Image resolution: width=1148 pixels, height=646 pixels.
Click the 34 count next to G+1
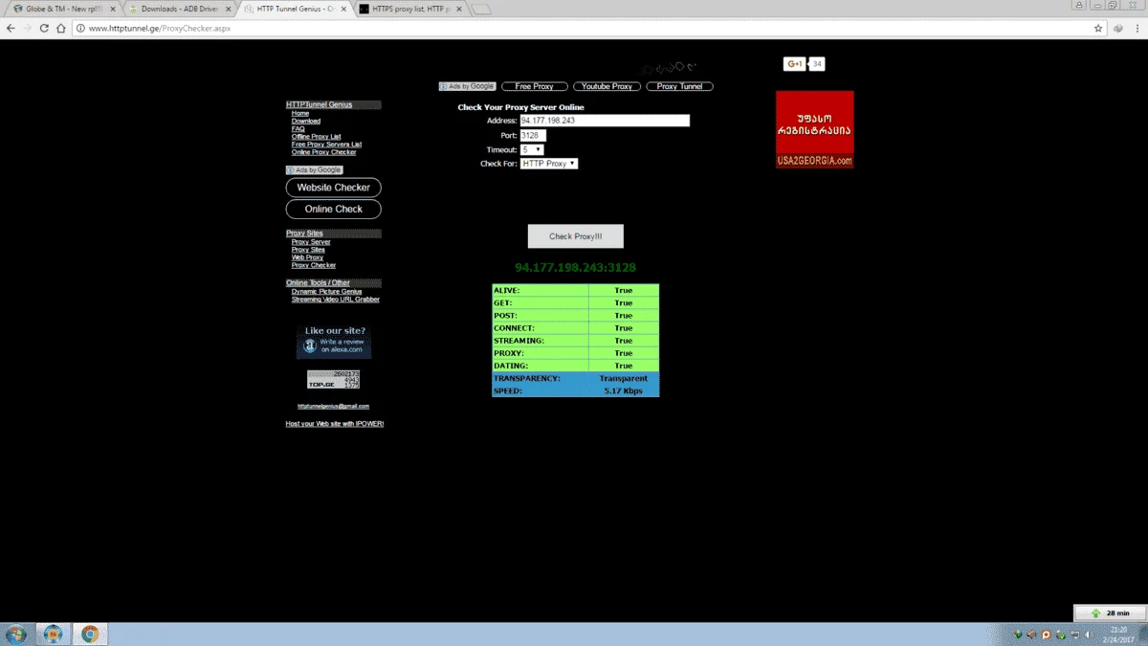pos(817,64)
